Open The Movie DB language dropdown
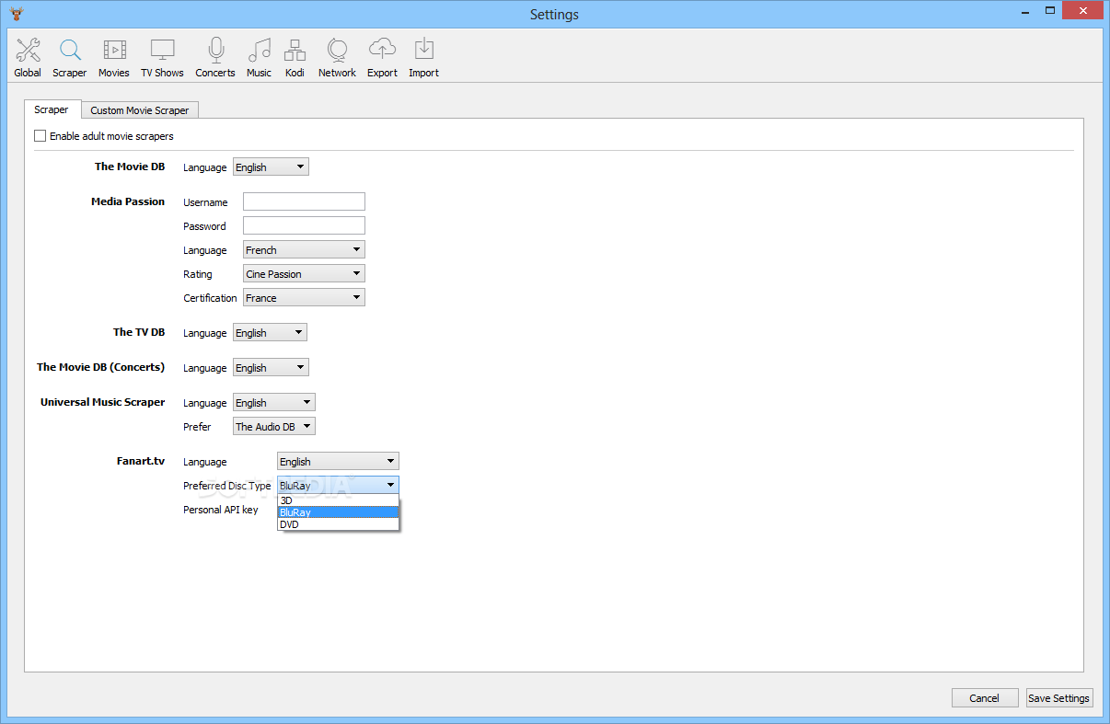Screen dimensions: 1110x724 tap(271, 167)
